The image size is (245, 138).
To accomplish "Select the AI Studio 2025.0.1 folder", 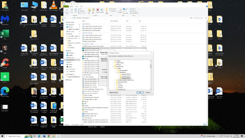I will (126, 76).
